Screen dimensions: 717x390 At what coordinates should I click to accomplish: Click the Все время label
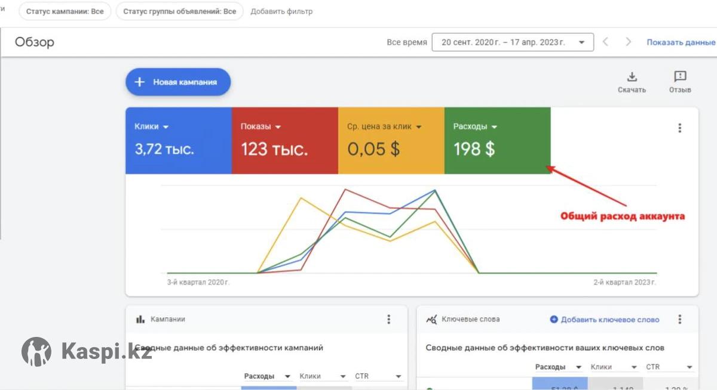tap(407, 42)
